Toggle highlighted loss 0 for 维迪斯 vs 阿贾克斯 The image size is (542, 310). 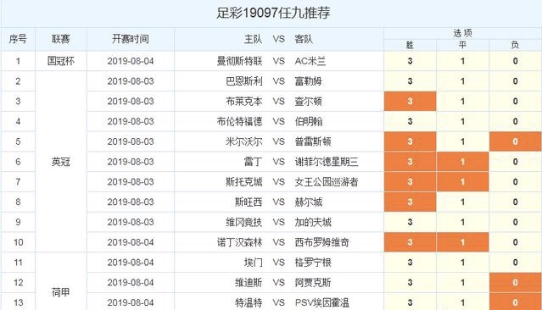pos(515,282)
